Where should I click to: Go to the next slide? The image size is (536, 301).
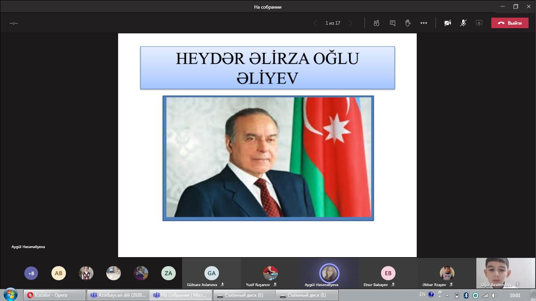[351, 23]
